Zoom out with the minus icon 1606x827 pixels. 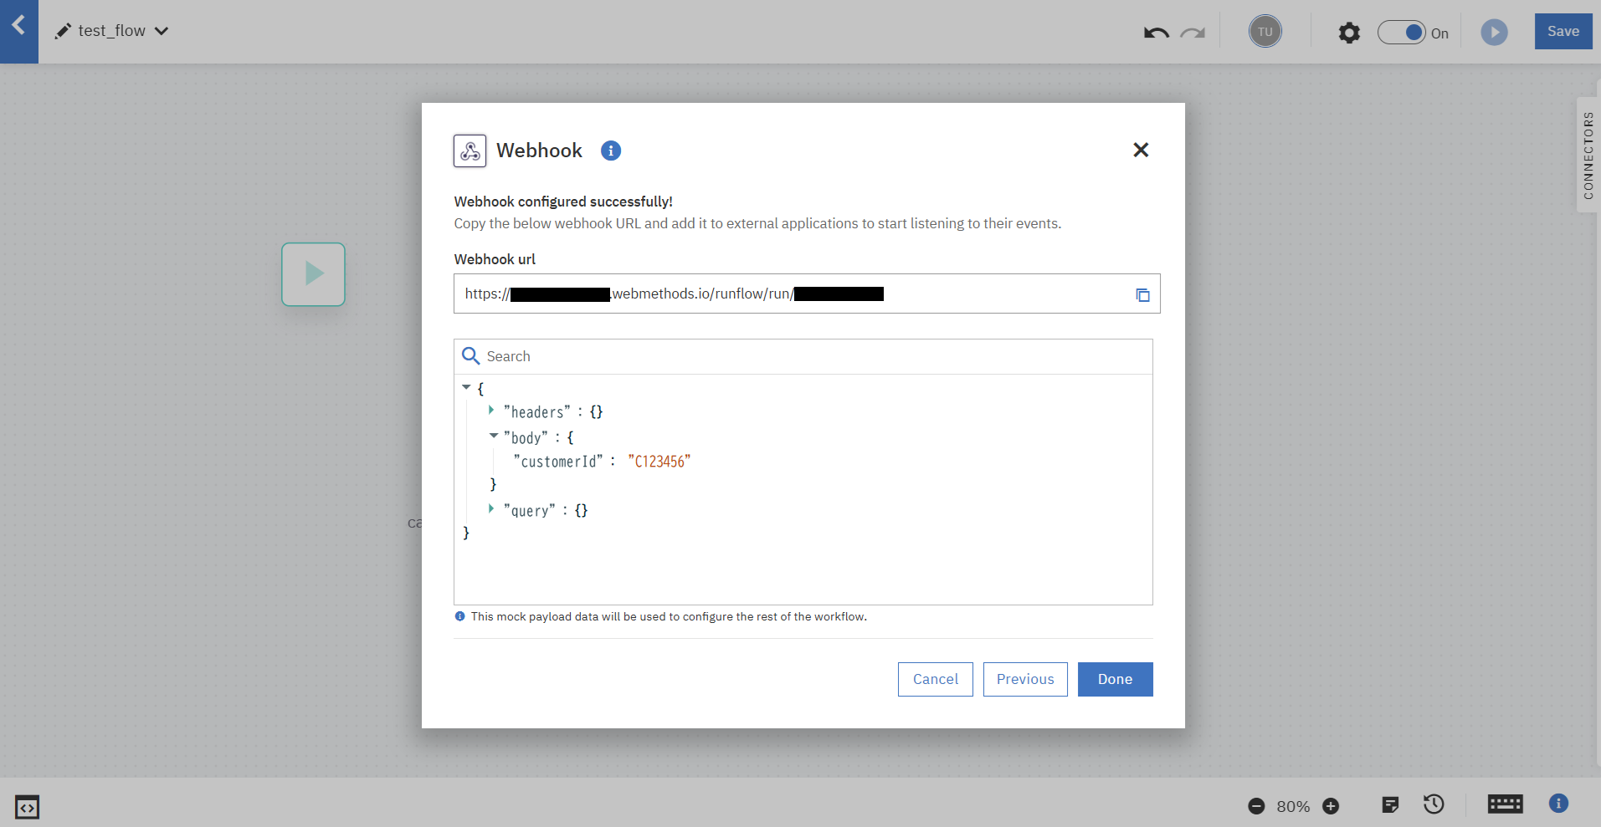click(1255, 806)
